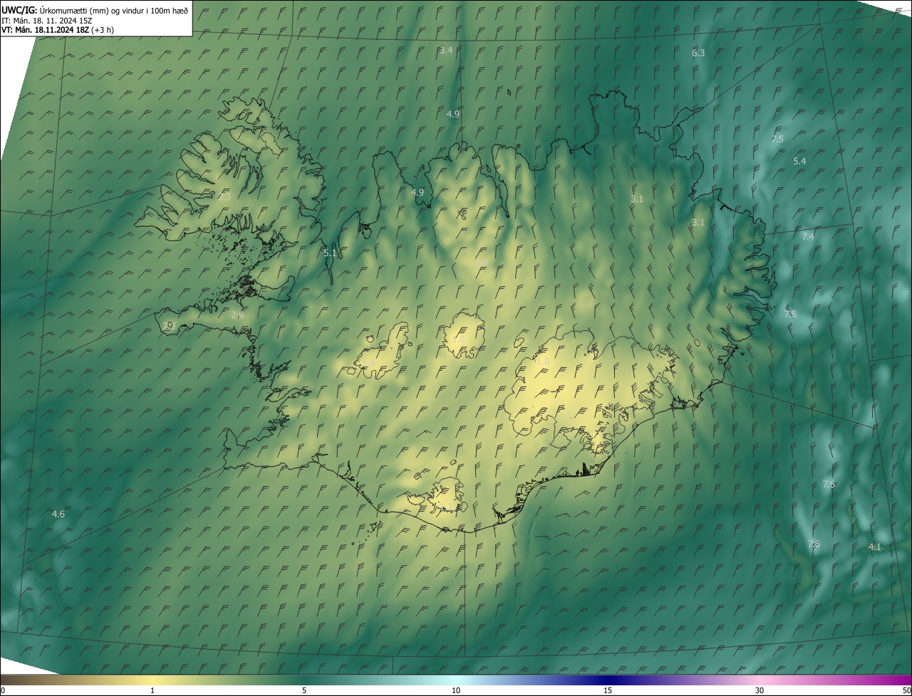Image resolution: width=912 pixels, height=696 pixels.
Task: Click the 2.6 value on the western peninsula
Action: pyautogui.click(x=238, y=315)
